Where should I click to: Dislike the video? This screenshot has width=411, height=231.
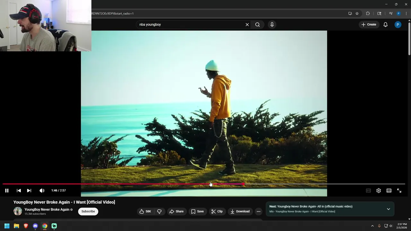tap(159, 211)
